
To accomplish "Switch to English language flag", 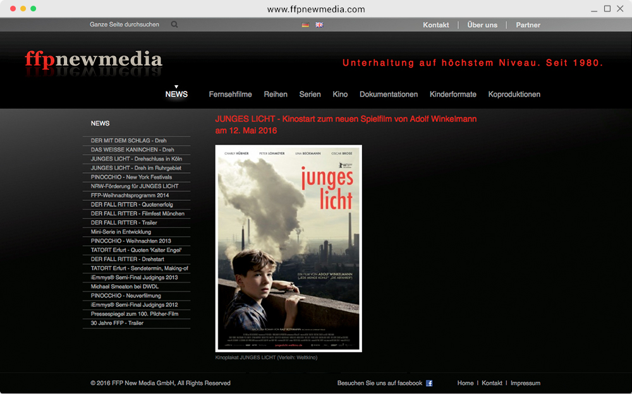I will pos(319,25).
